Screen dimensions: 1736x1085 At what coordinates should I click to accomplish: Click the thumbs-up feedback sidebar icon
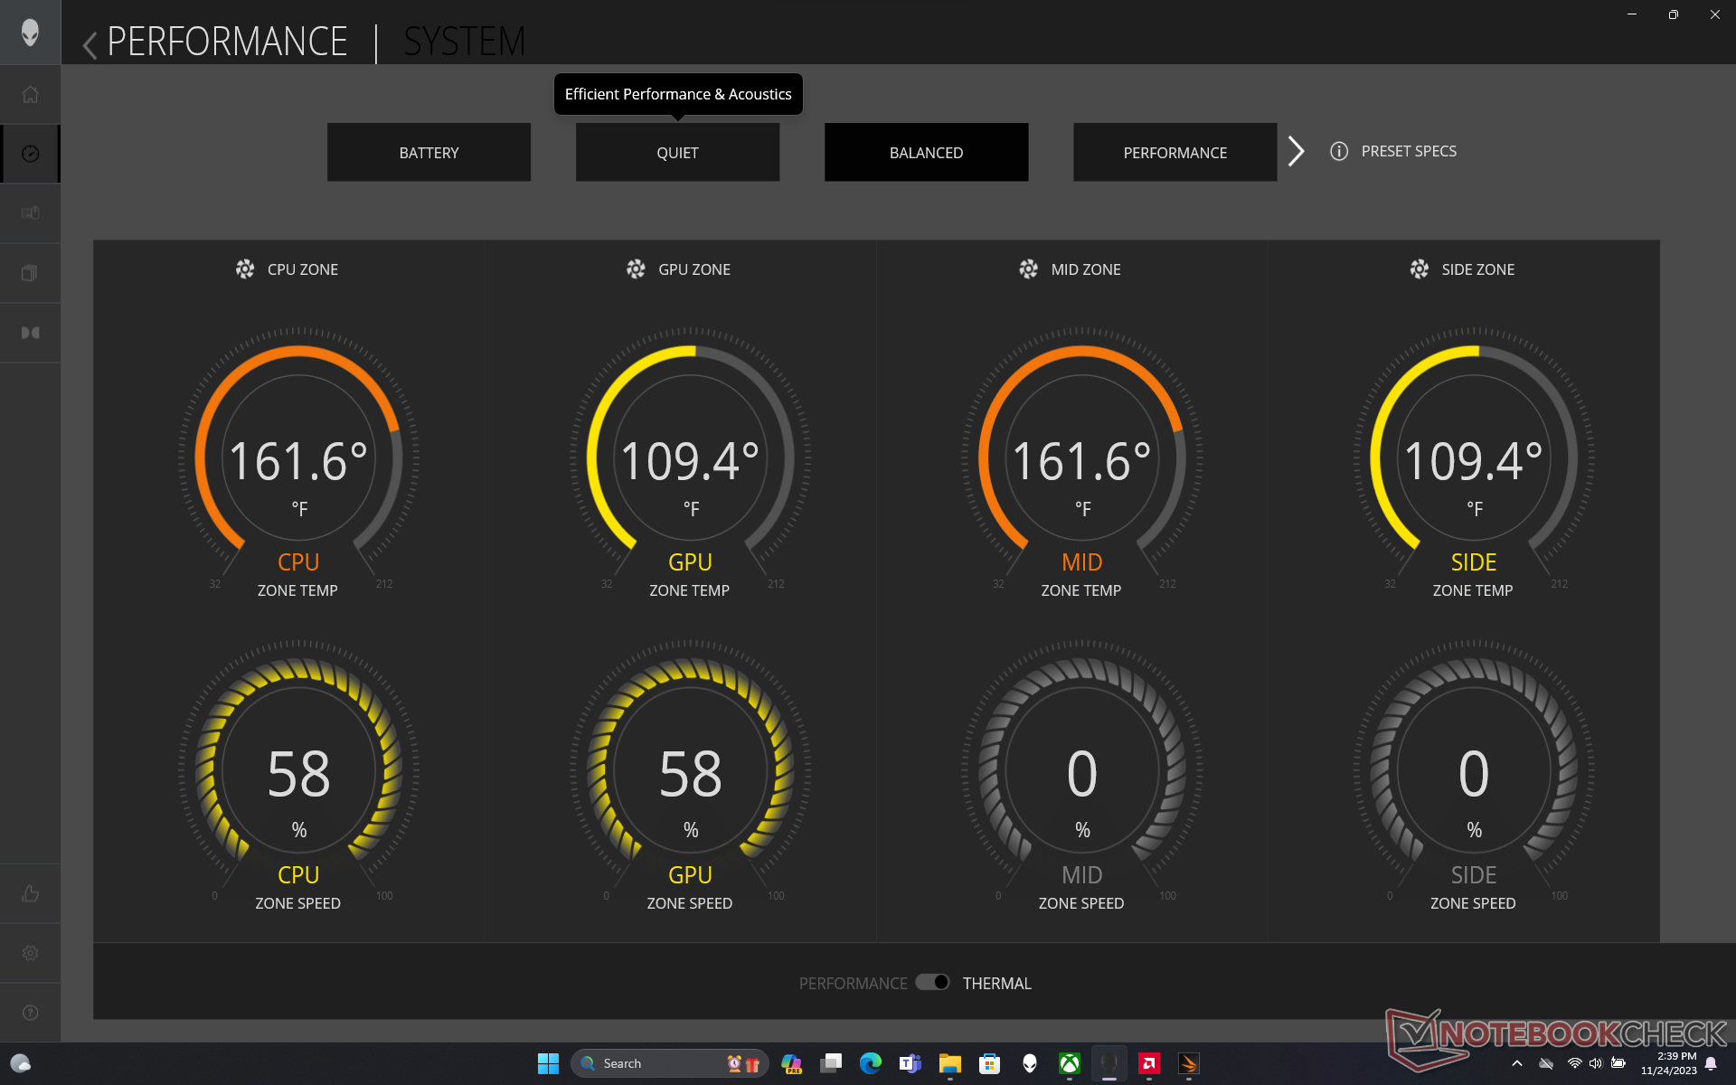[x=30, y=893]
